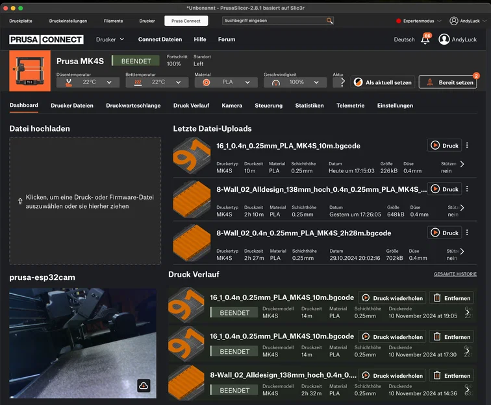
Task: Click thumbnail of 16_1_0.4n upload file
Action: tap(192, 156)
